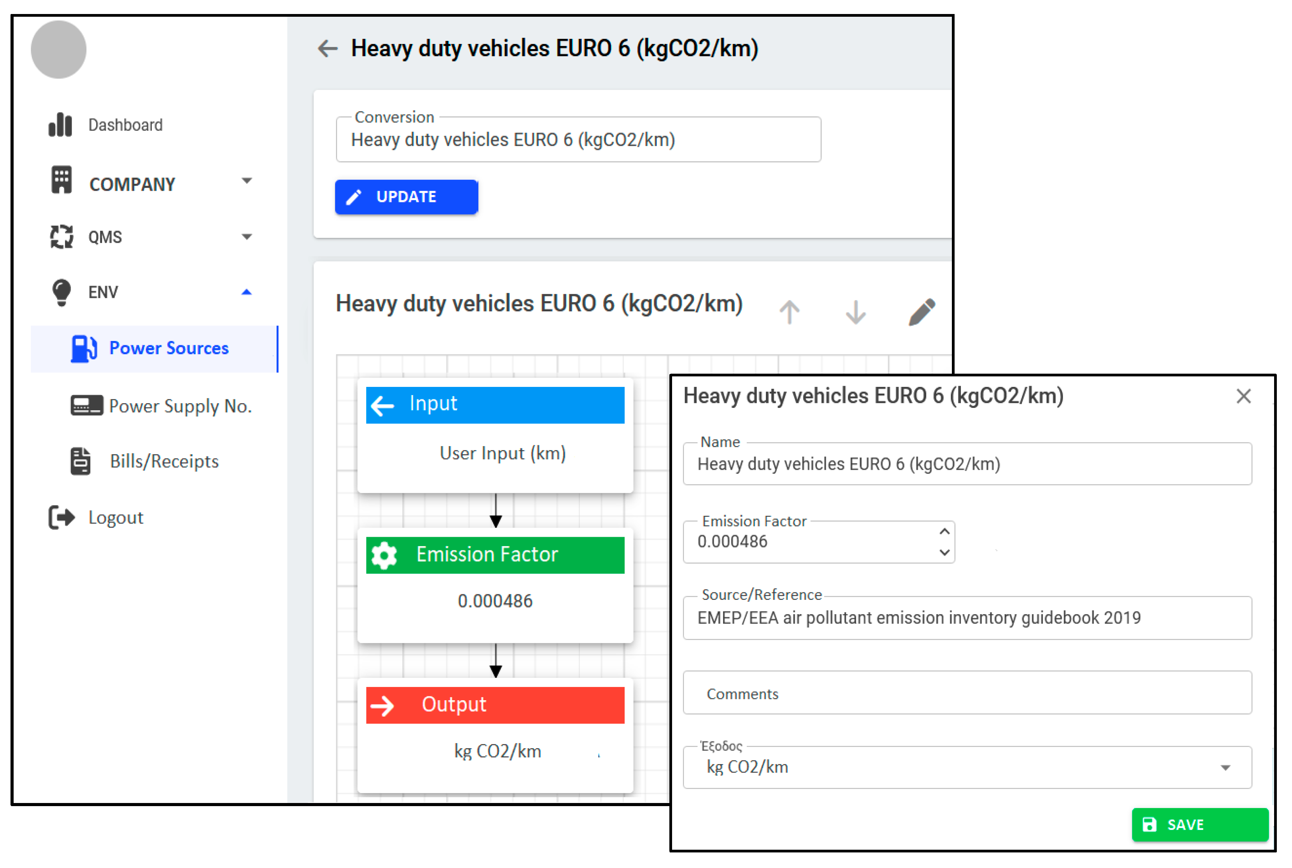Image resolution: width=1292 pixels, height=868 pixels.
Task: Open Bills/Receipts from the sidebar
Action: [164, 461]
